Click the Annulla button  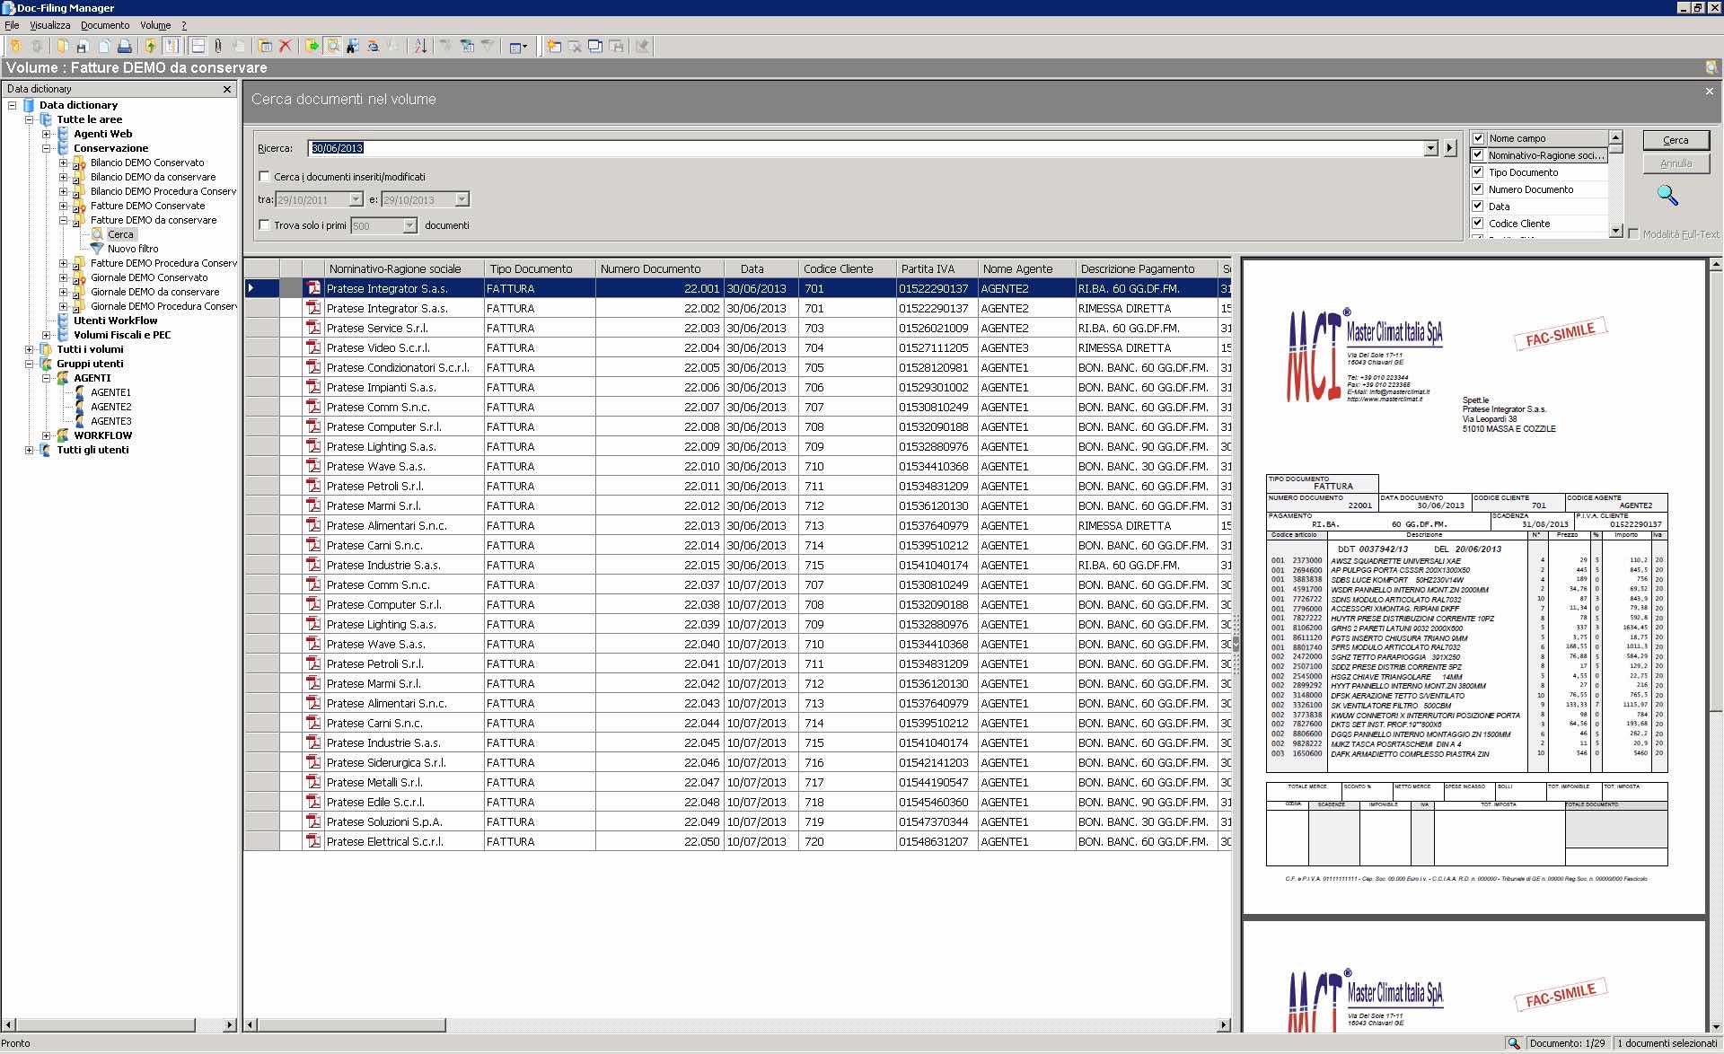1676,163
